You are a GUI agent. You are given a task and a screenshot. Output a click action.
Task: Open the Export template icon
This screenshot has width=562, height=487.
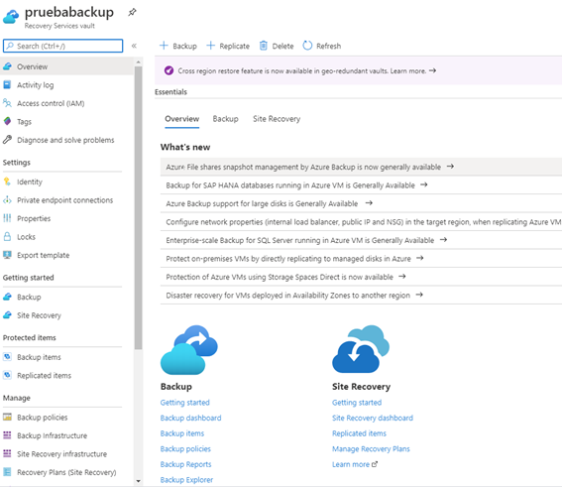[x=7, y=255]
